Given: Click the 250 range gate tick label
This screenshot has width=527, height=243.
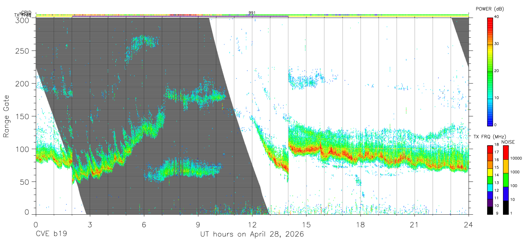Looking at the screenshot, I should point(23,51).
